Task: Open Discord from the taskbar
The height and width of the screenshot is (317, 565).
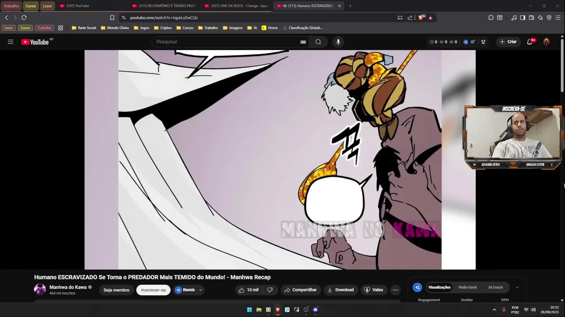Action: (315, 310)
